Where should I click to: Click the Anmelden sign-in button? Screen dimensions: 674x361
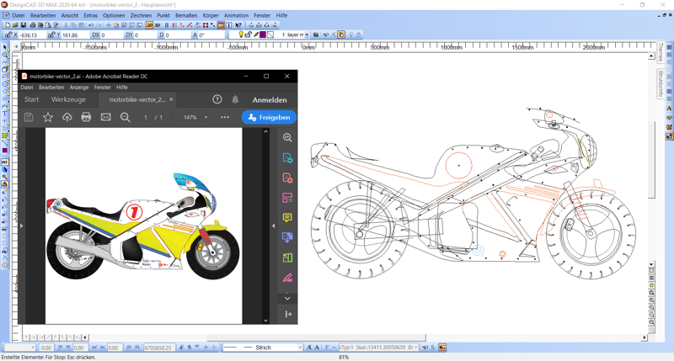pos(270,99)
